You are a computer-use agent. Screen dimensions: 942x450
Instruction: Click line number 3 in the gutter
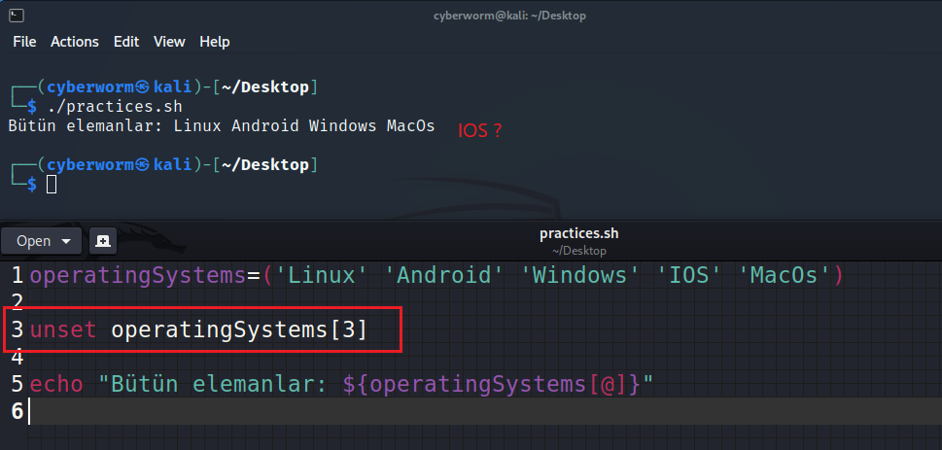pyautogui.click(x=17, y=329)
